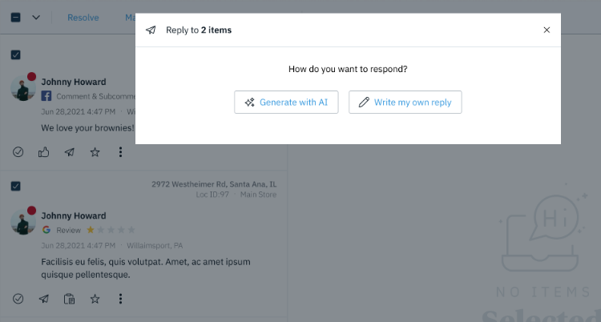Reply to the brownies comment
The image size is (601, 322).
pyautogui.click(x=70, y=152)
